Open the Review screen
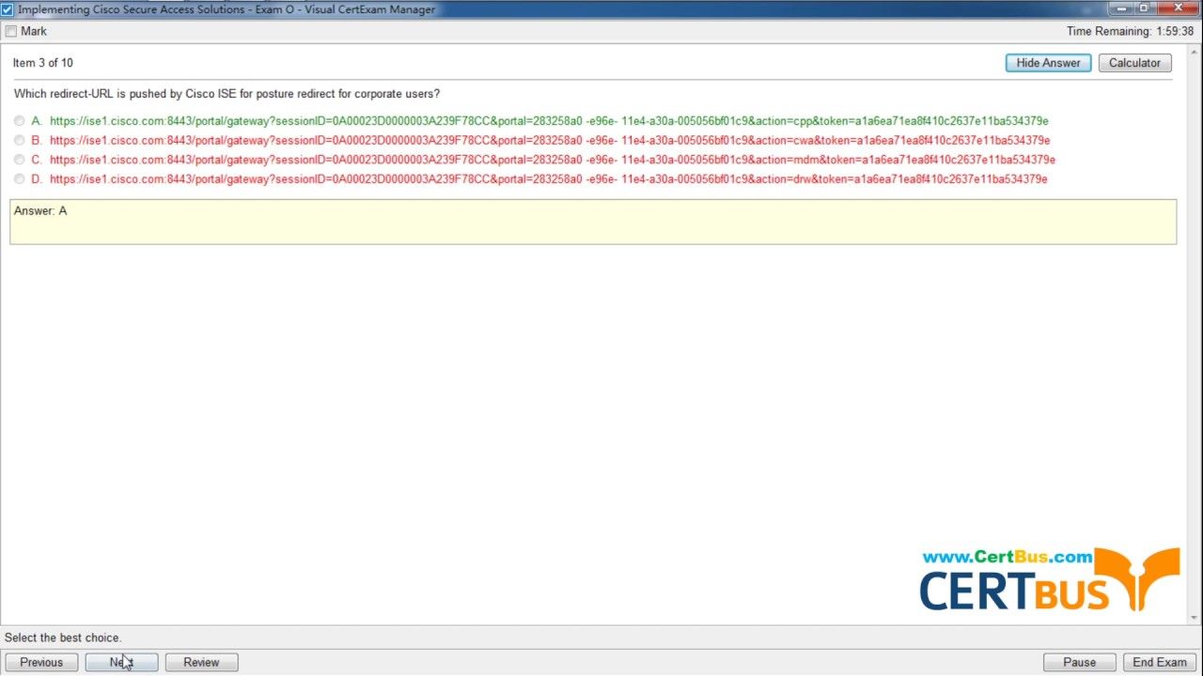The width and height of the screenshot is (1203, 676). [x=201, y=662]
